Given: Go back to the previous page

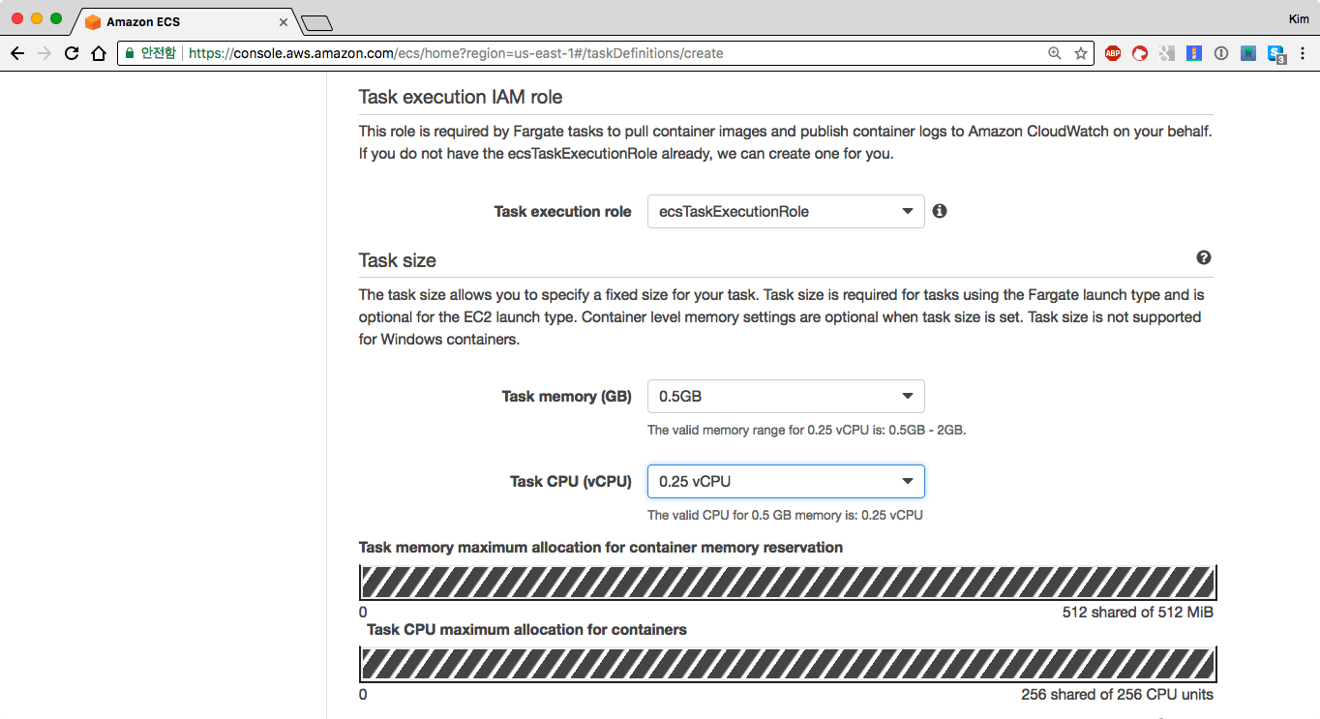Looking at the screenshot, I should (16, 53).
